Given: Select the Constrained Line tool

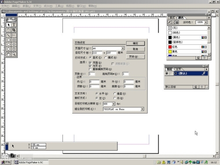Looking at the screenshot, I should pos(14,35).
